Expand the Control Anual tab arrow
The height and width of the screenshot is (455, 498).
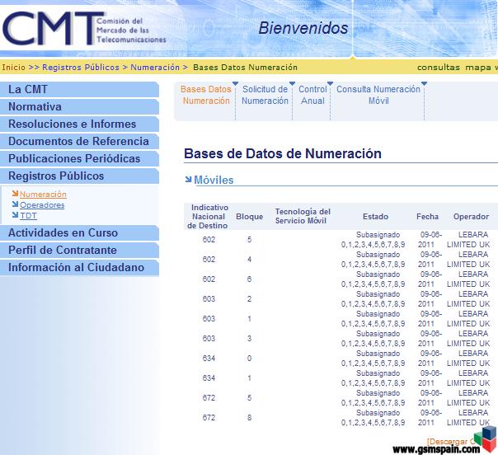pyautogui.click(x=330, y=83)
